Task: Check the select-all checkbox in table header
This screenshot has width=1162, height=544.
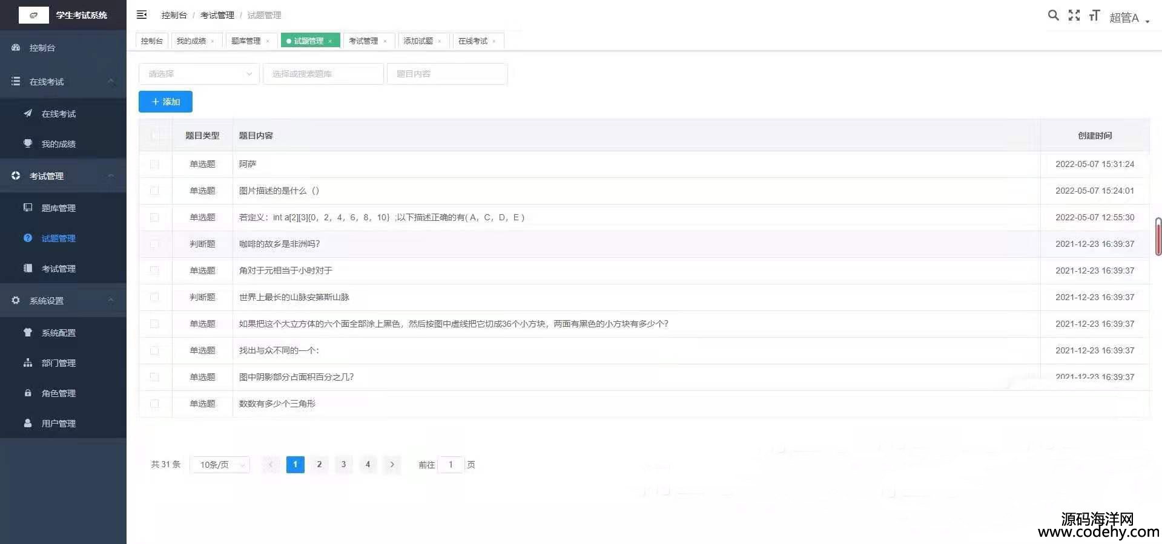Action: tap(155, 136)
